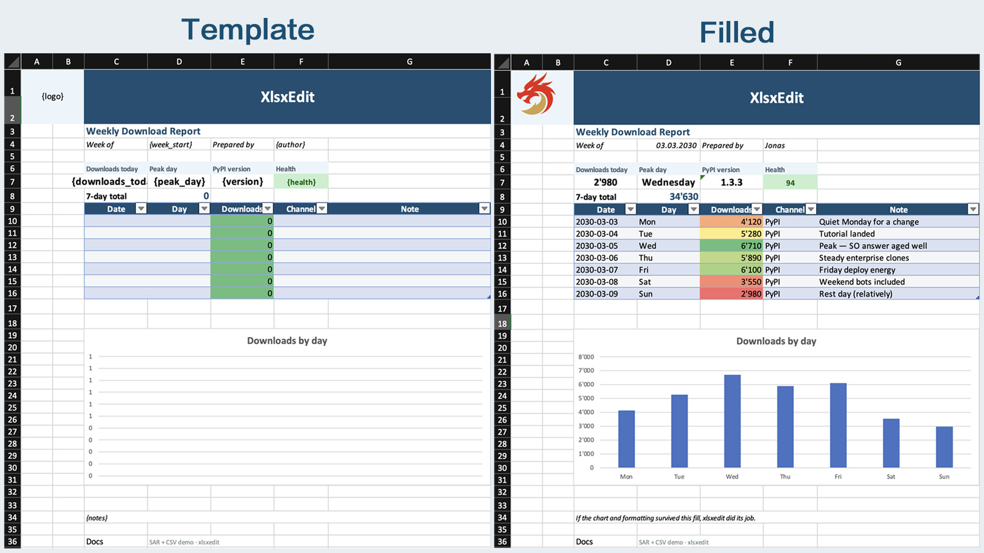This screenshot has height=553, width=984.
Task: Open Date filter dropdown in Filled sheet
Action: point(631,209)
